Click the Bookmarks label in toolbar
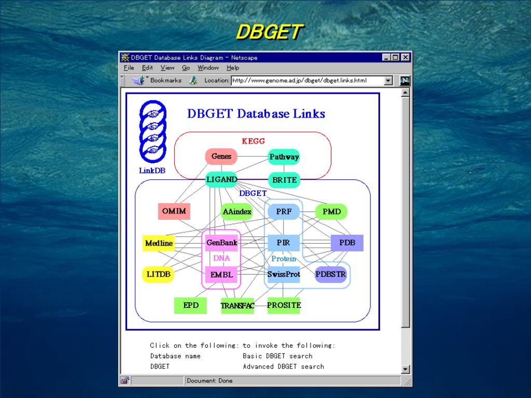This screenshot has width=531, height=398. pos(166,80)
